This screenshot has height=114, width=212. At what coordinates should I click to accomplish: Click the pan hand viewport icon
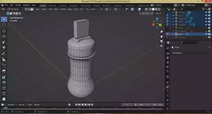pos(162,36)
